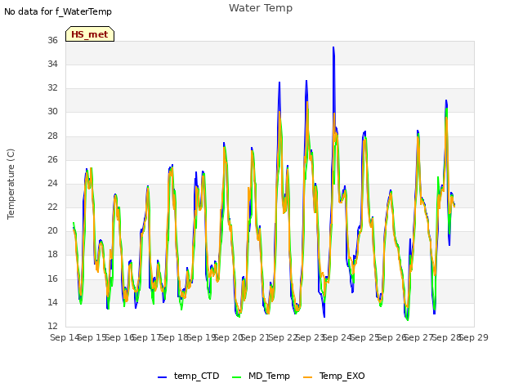Click the orange Temp_EXO legend swatch
This screenshot has width=523, height=392.
point(307,377)
